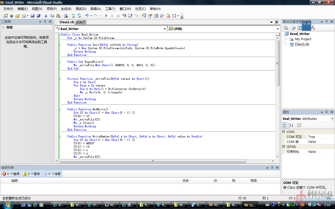
Task: Click the Toolbox wrench toolbar icon
Action: (162, 16)
